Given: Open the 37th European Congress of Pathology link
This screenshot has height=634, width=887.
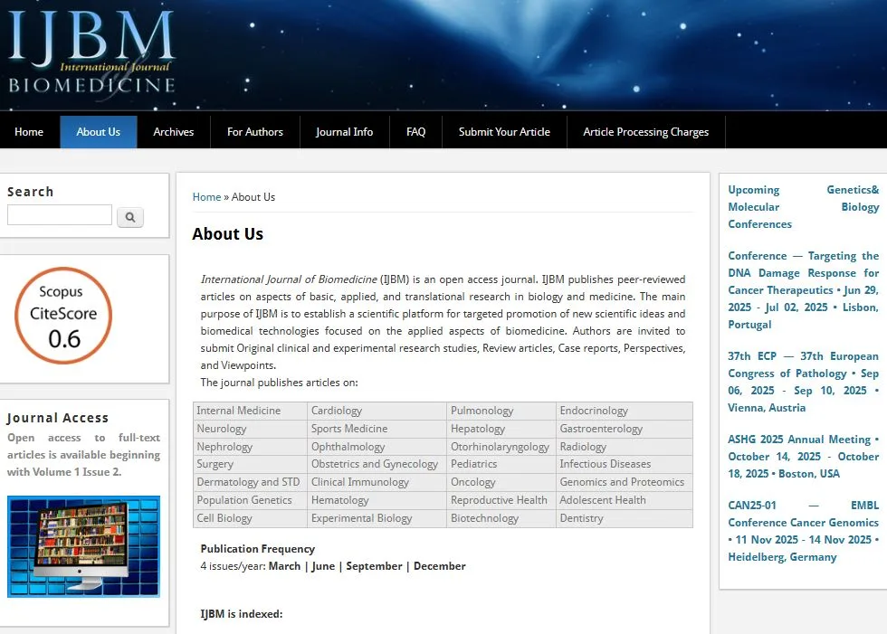Looking at the screenshot, I should (x=803, y=382).
